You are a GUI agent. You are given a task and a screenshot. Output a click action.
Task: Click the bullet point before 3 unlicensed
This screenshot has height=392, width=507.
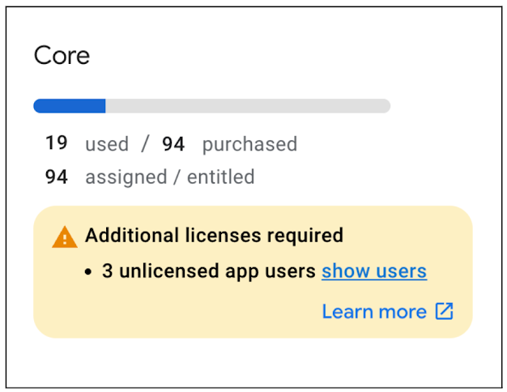[x=88, y=271]
